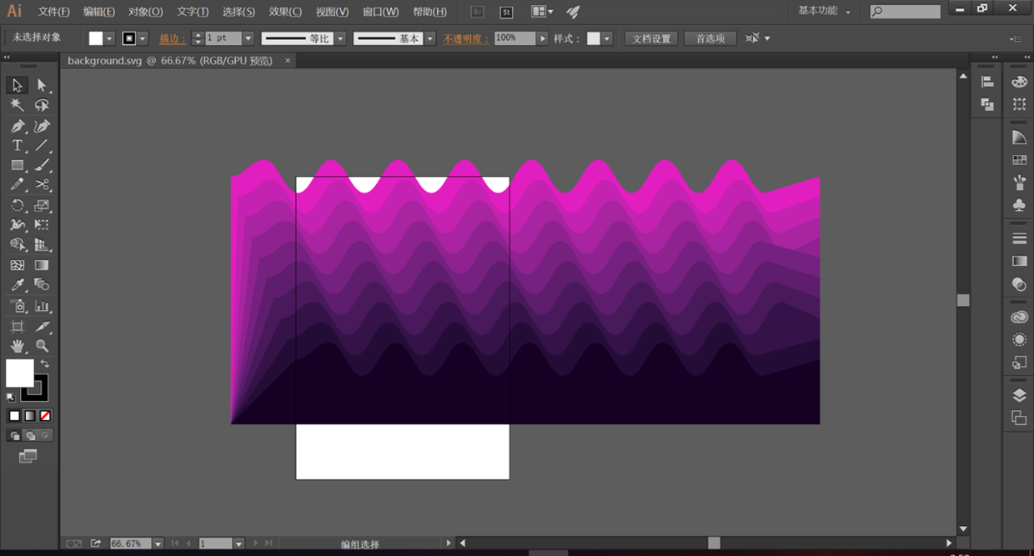
Task: Switch to Draw Behind mode
Action: click(x=30, y=435)
